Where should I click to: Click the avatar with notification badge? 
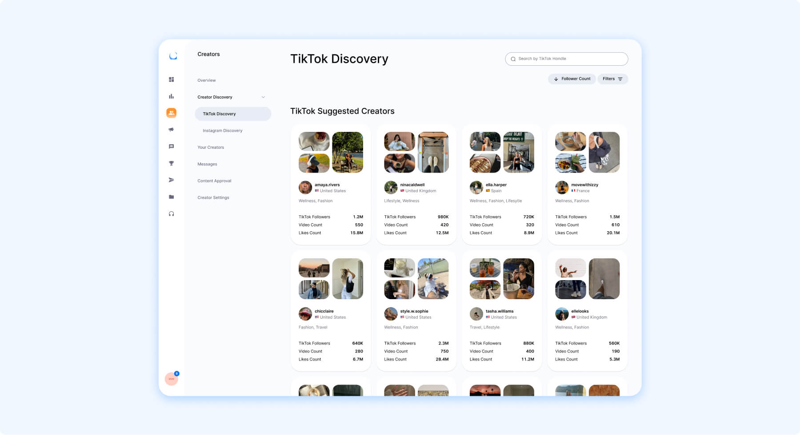pyautogui.click(x=172, y=379)
